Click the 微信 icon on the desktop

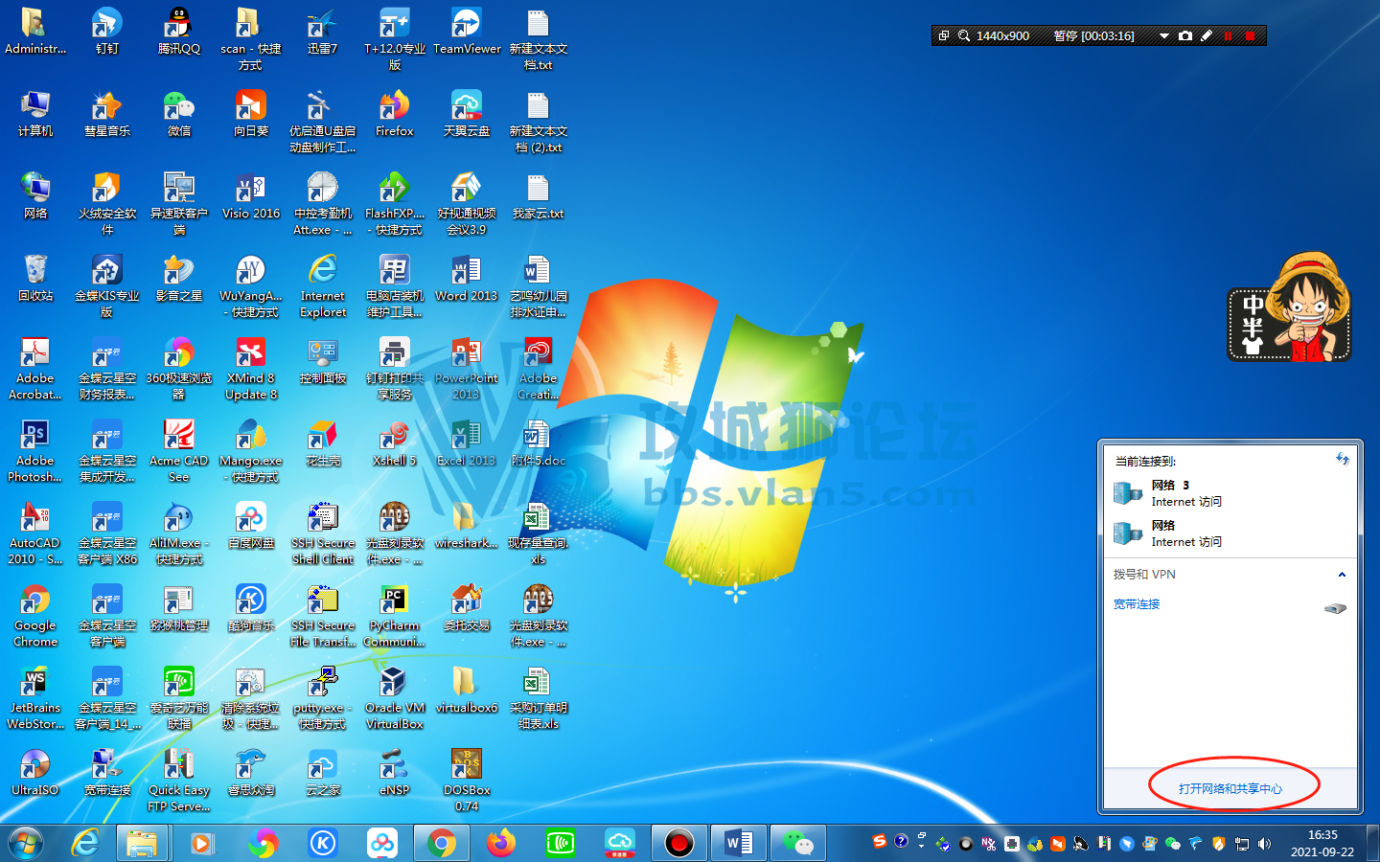[x=179, y=114]
